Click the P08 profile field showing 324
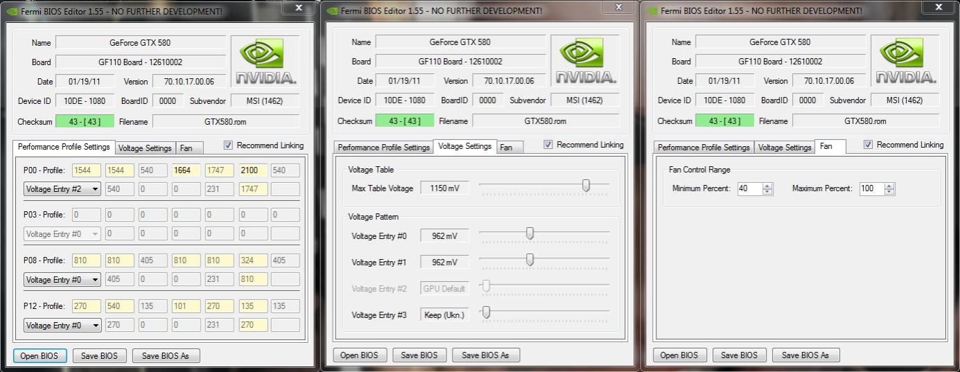 tap(253, 260)
